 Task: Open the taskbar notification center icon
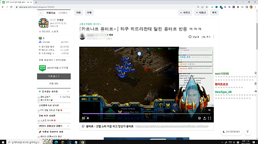(x=254, y=142)
